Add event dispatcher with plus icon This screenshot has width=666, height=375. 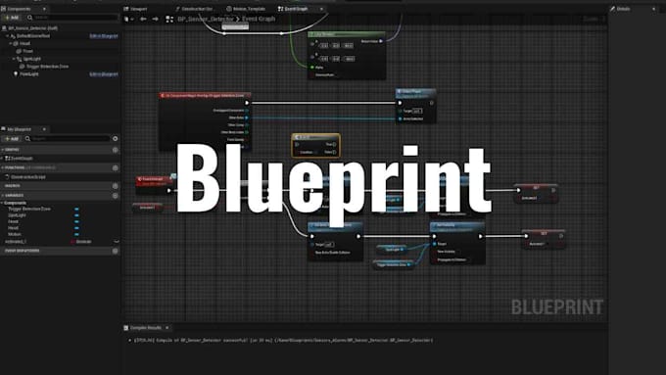point(116,251)
